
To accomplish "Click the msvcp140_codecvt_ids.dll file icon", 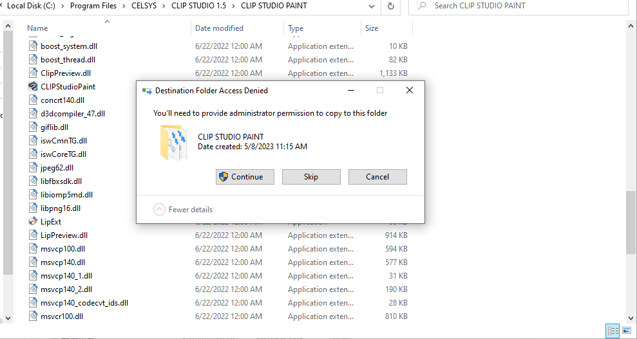I will (33, 302).
